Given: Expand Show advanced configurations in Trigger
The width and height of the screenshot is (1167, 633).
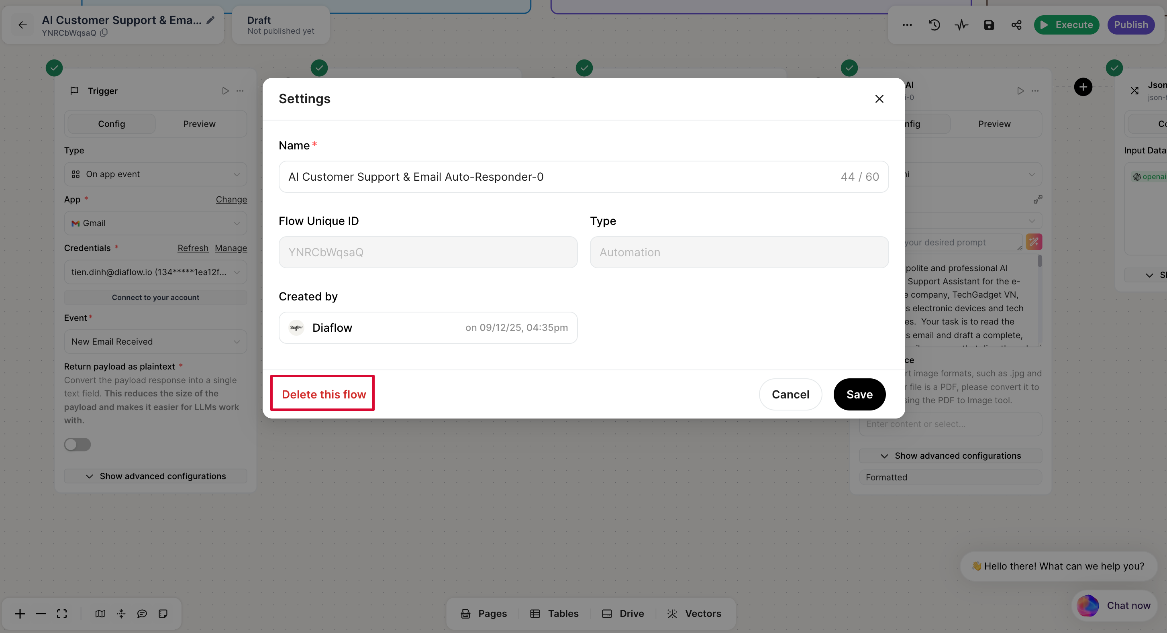Looking at the screenshot, I should tap(155, 476).
